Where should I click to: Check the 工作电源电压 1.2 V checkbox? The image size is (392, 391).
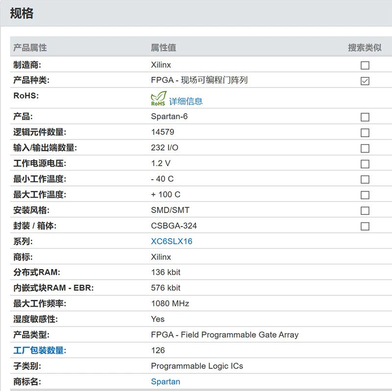point(365,164)
